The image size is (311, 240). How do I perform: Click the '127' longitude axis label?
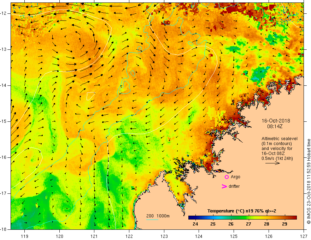[x=304, y=236]
